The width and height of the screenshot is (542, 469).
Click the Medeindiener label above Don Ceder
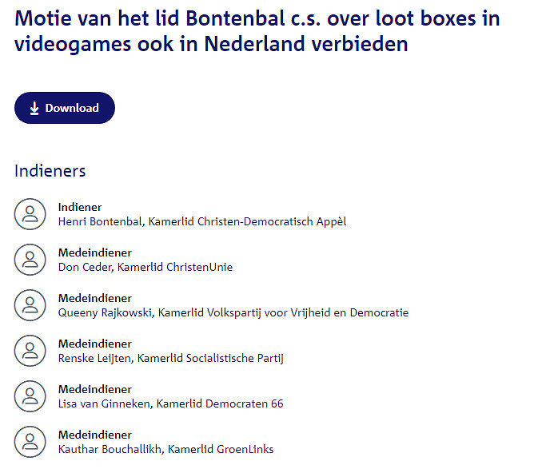point(94,253)
